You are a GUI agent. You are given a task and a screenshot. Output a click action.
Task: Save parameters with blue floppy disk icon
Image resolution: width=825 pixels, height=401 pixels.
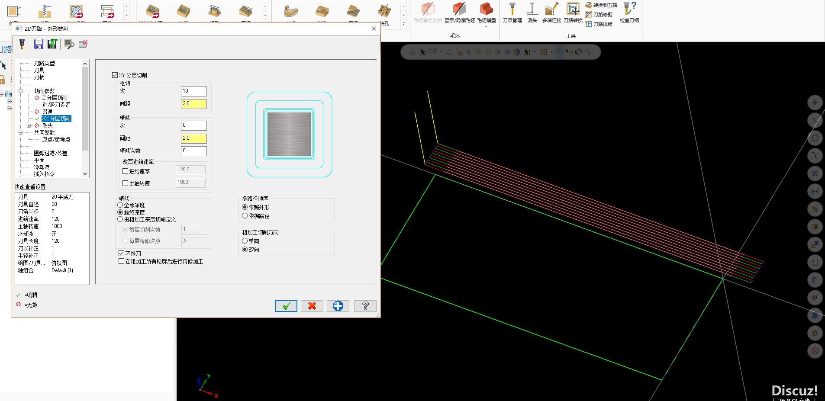point(39,44)
